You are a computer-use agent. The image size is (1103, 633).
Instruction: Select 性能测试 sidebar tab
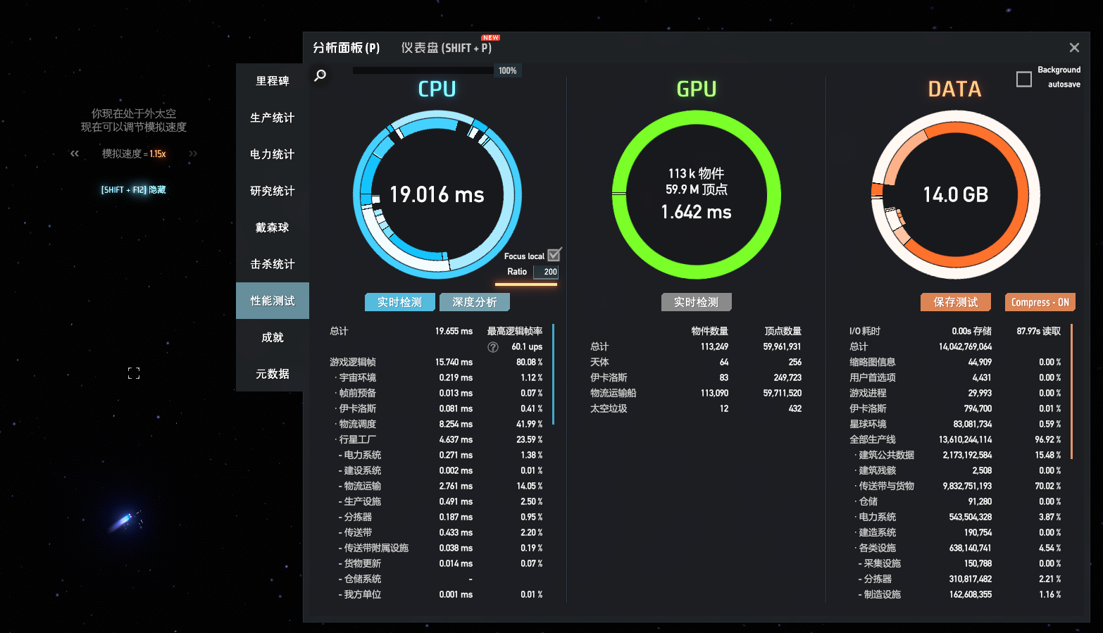point(273,301)
